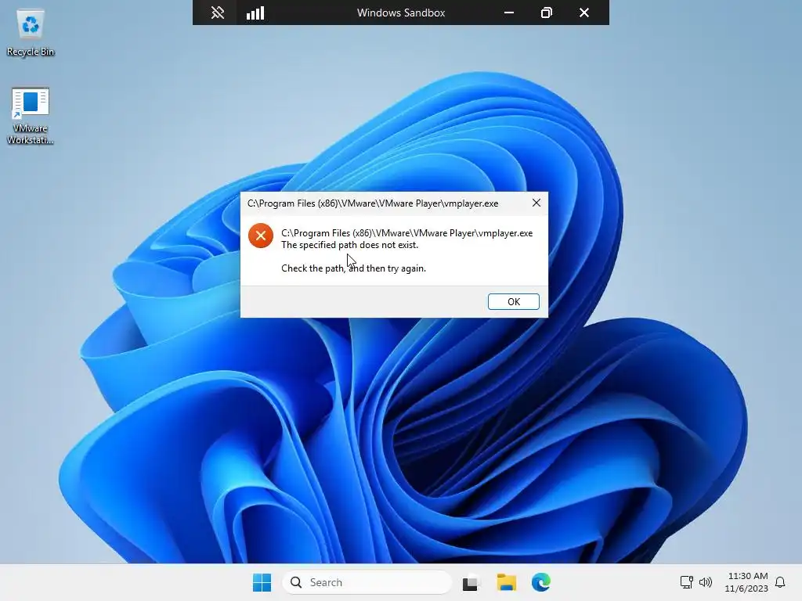Launch File Explorer from the taskbar
Screen dimensions: 802x601
[x=507, y=582]
